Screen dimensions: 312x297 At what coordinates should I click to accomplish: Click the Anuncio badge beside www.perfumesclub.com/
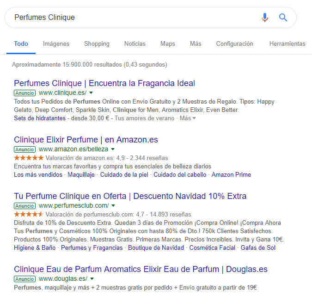[x=24, y=206]
